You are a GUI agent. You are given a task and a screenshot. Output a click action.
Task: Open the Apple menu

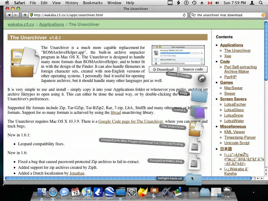coord(7,3)
